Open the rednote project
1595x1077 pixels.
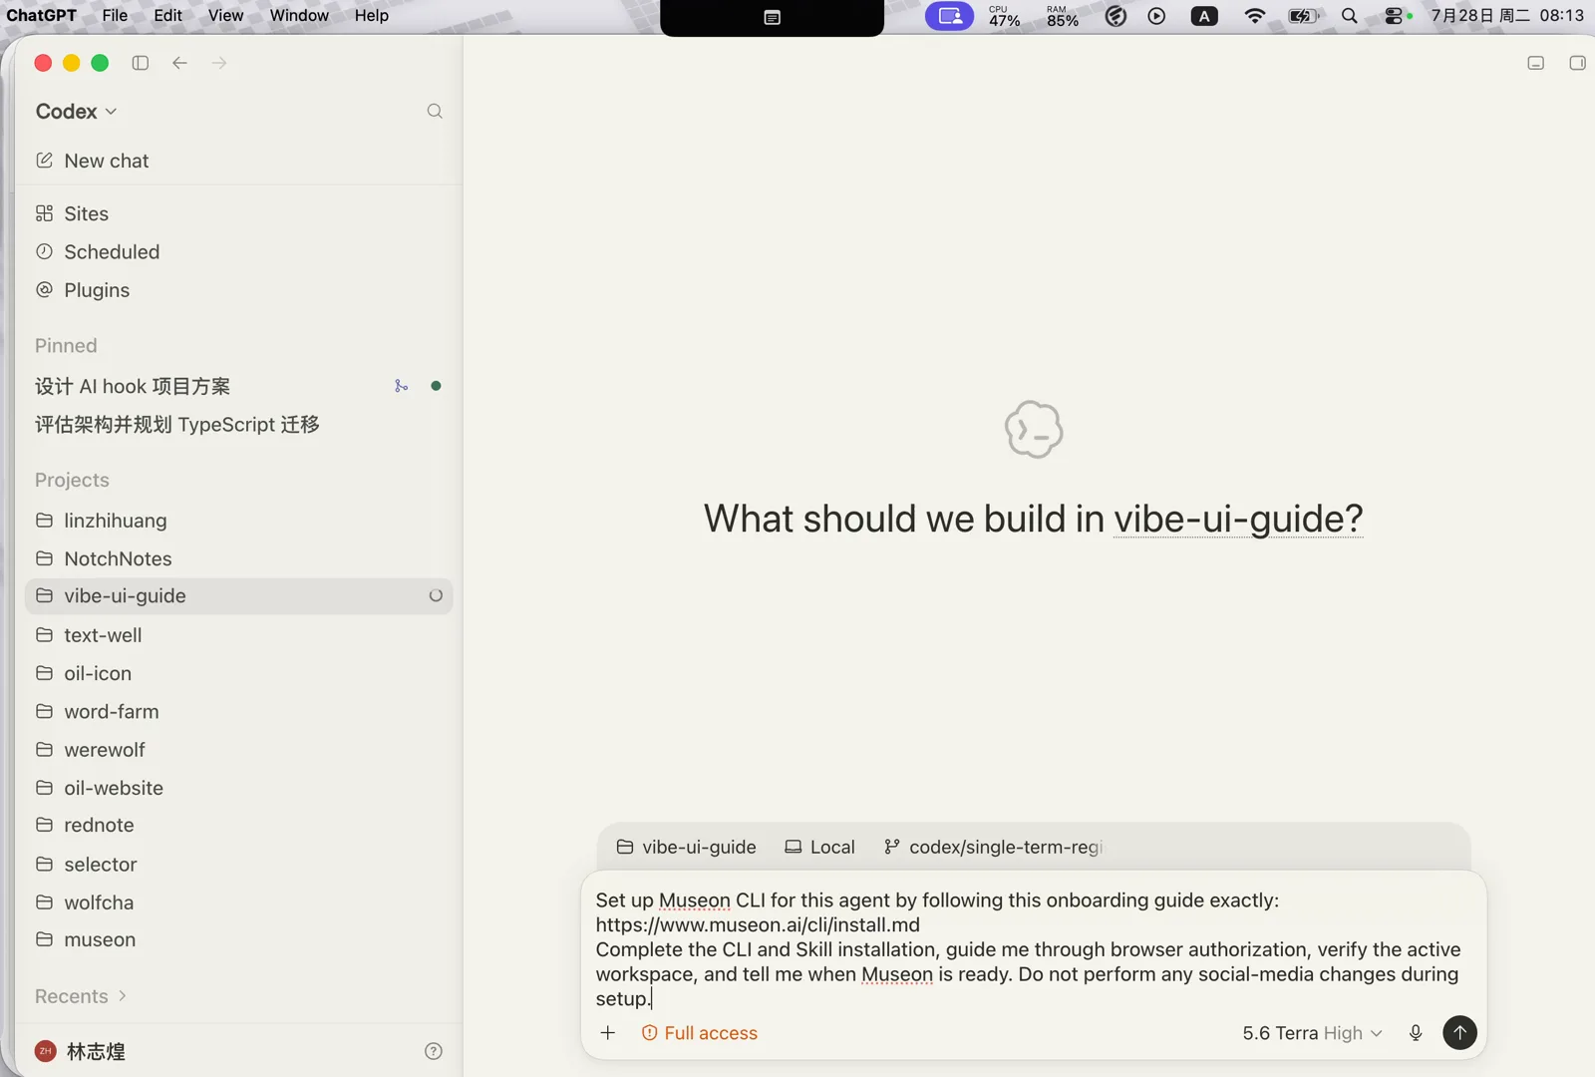pyautogui.click(x=238, y=825)
